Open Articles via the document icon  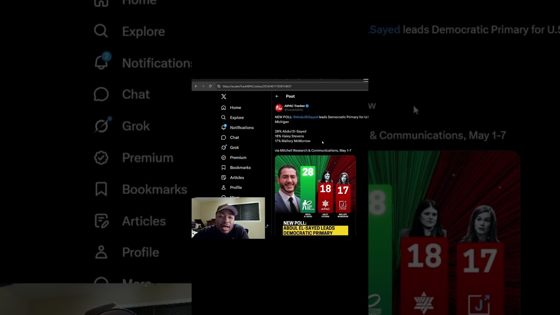224,178
